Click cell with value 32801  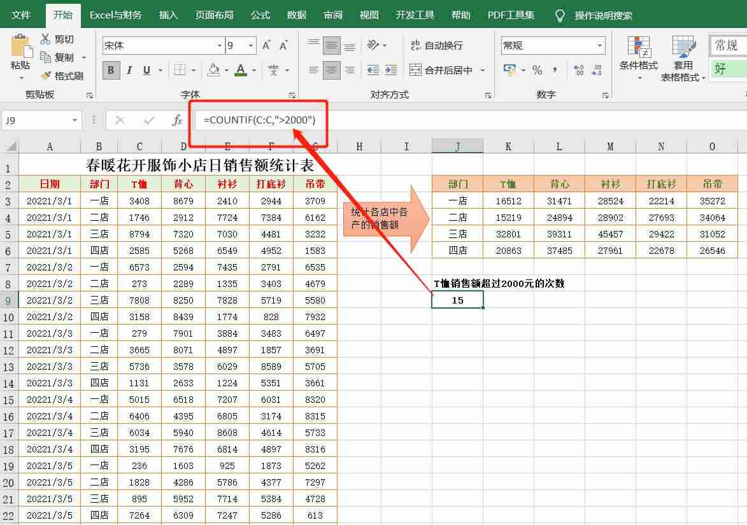click(508, 234)
